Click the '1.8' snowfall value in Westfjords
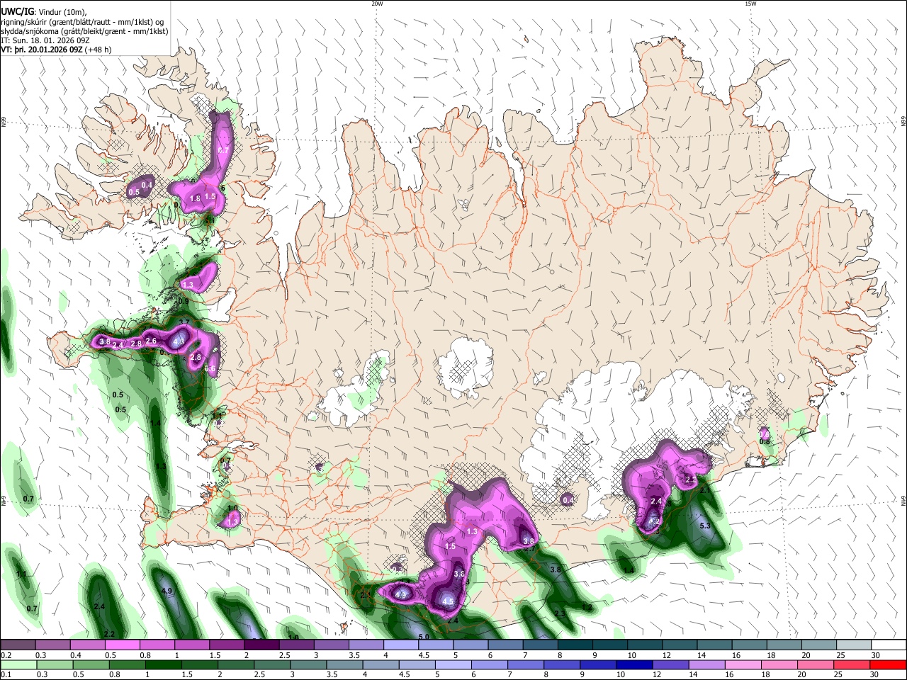This screenshot has width=907, height=680. (196, 199)
